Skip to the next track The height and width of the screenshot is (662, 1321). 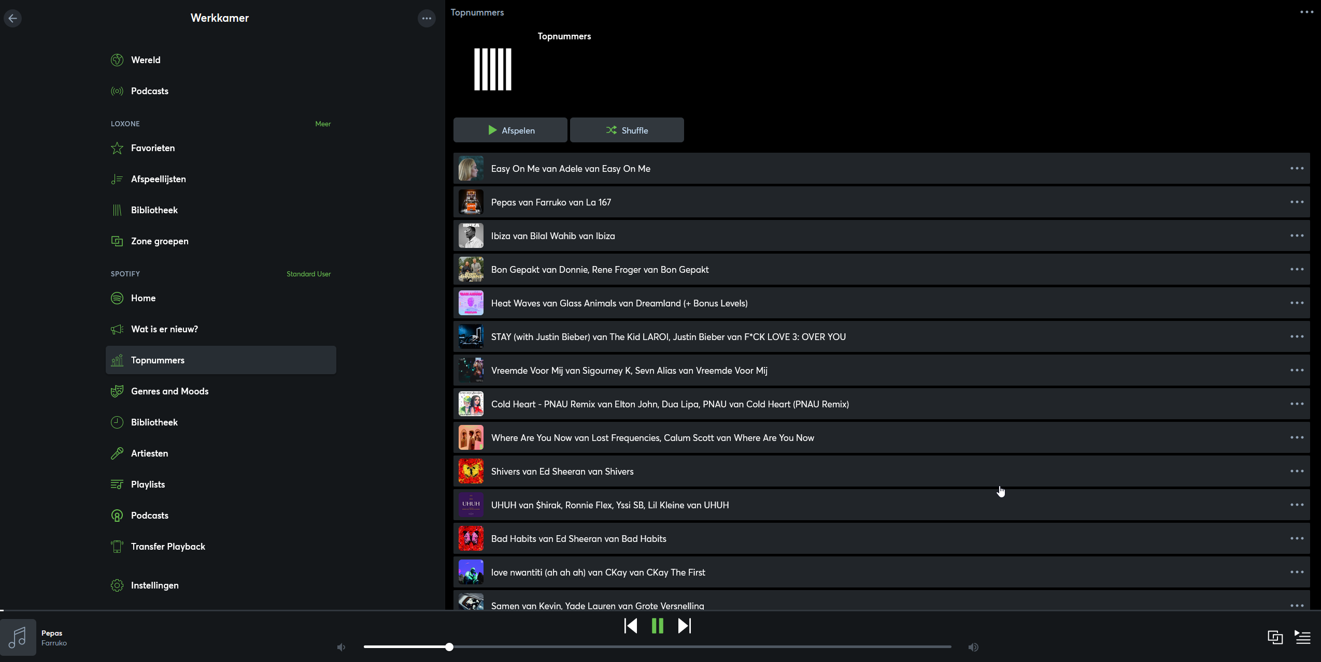click(x=685, y=626)
